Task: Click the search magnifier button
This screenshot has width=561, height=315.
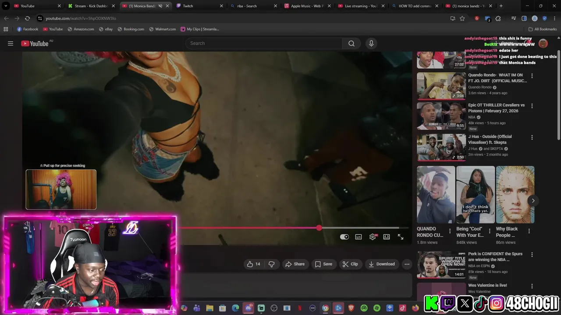Action: tap(352, 43)
